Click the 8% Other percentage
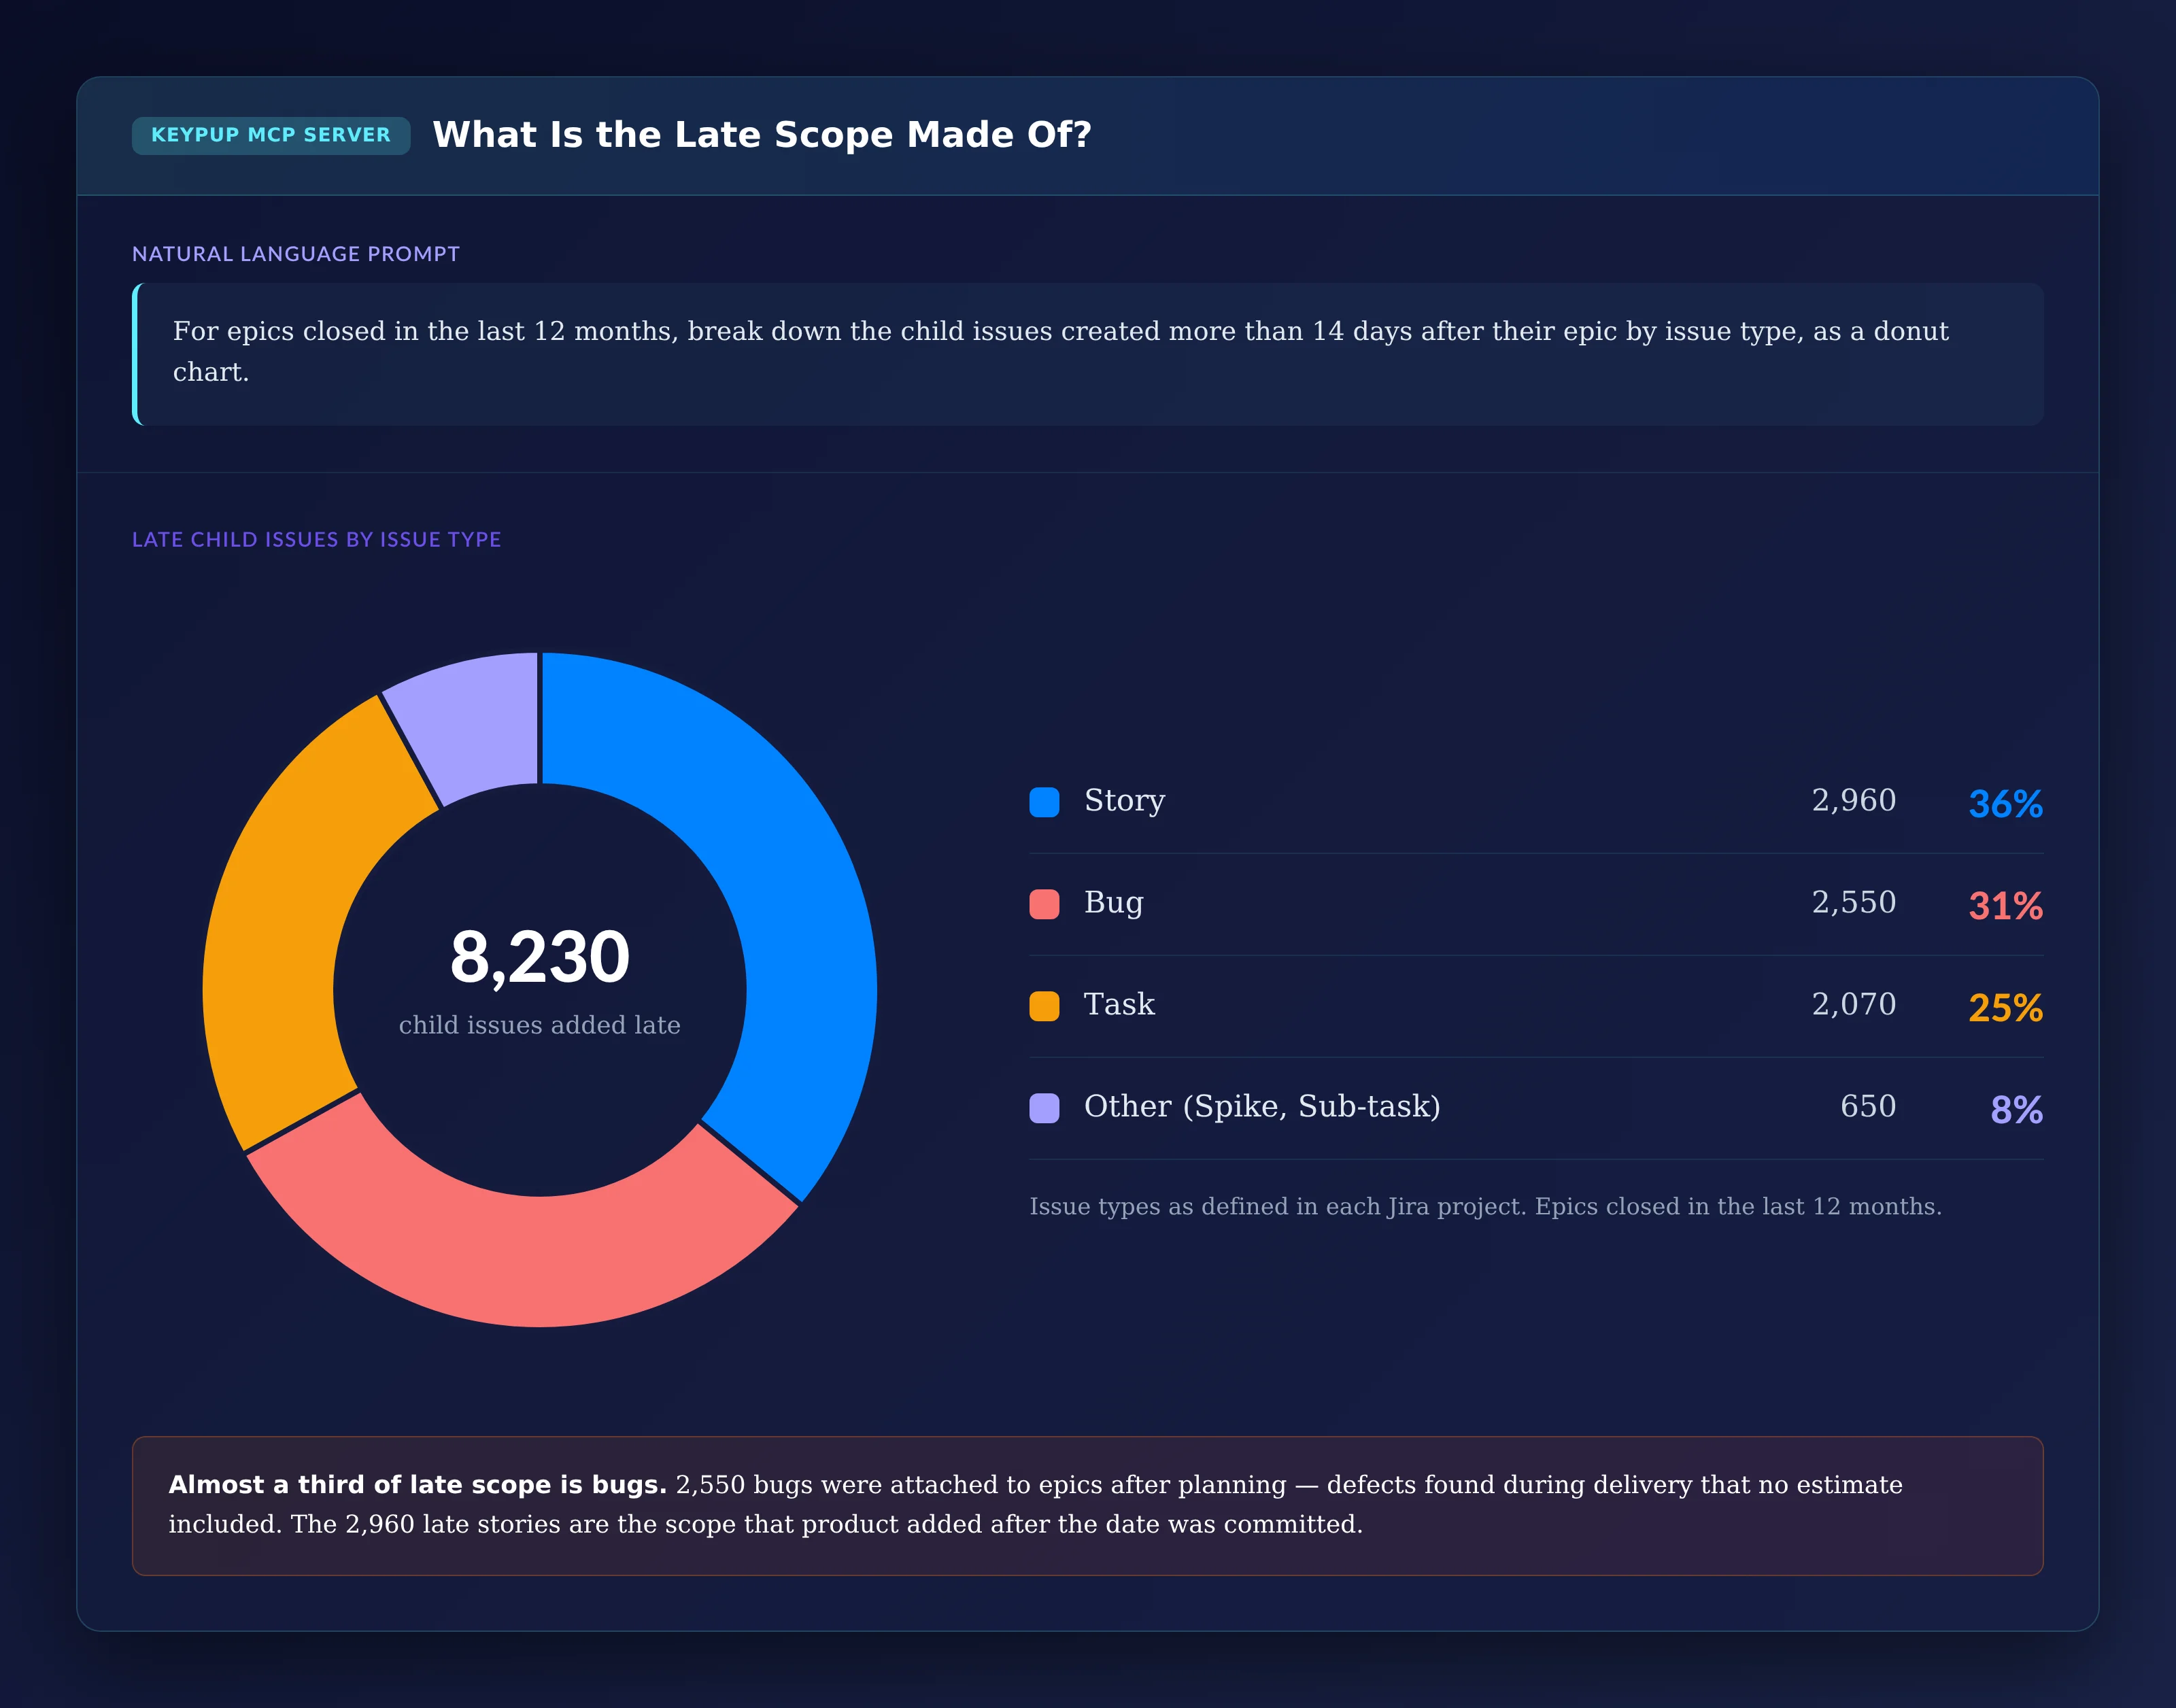Image resolution: width=2176 pixels, height=1708 pixels. tap(2016, 1110)
